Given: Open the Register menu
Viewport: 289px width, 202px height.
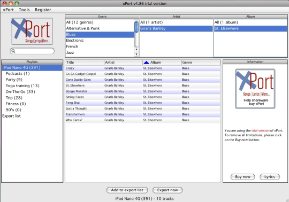Looking at the screenshot, I should click(x=43, y=10).
